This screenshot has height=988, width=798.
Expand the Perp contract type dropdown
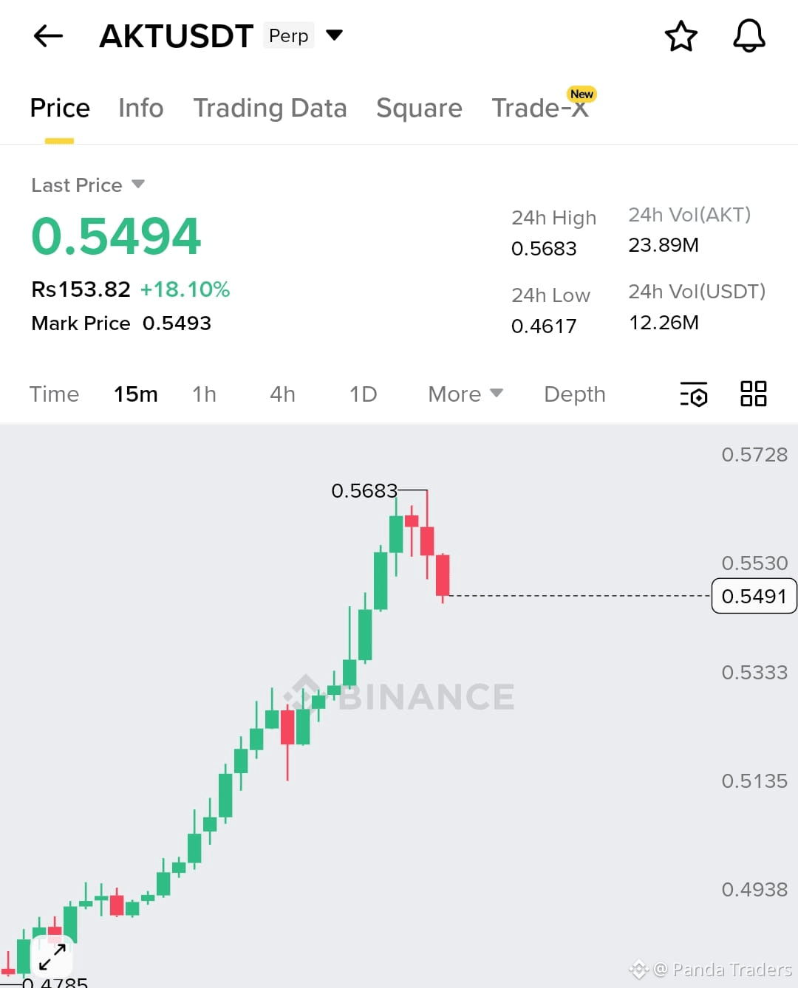[333, 35]
